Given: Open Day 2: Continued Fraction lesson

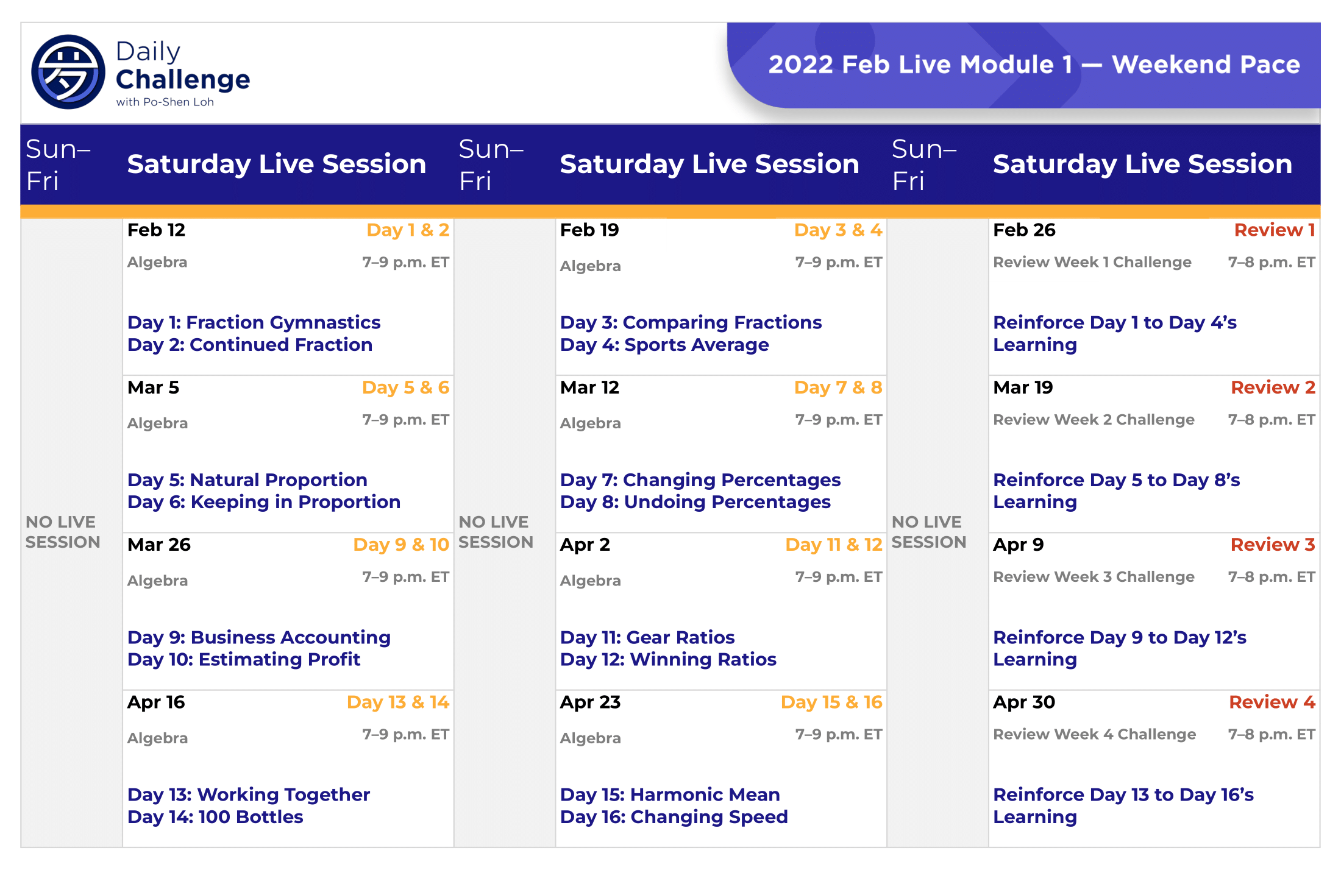Looking at the screenshot, I should pyautogui.click(x=250, y=345).
